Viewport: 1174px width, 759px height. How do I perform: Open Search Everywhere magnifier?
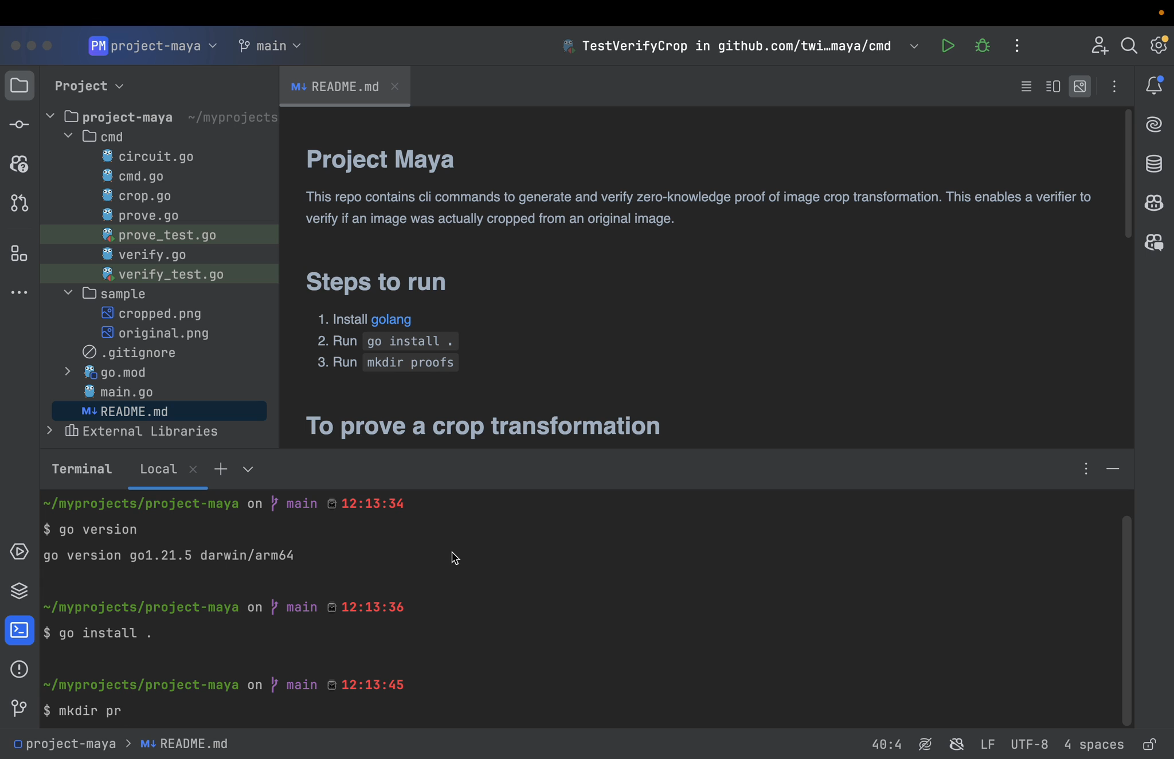(x=1129, y=46)
